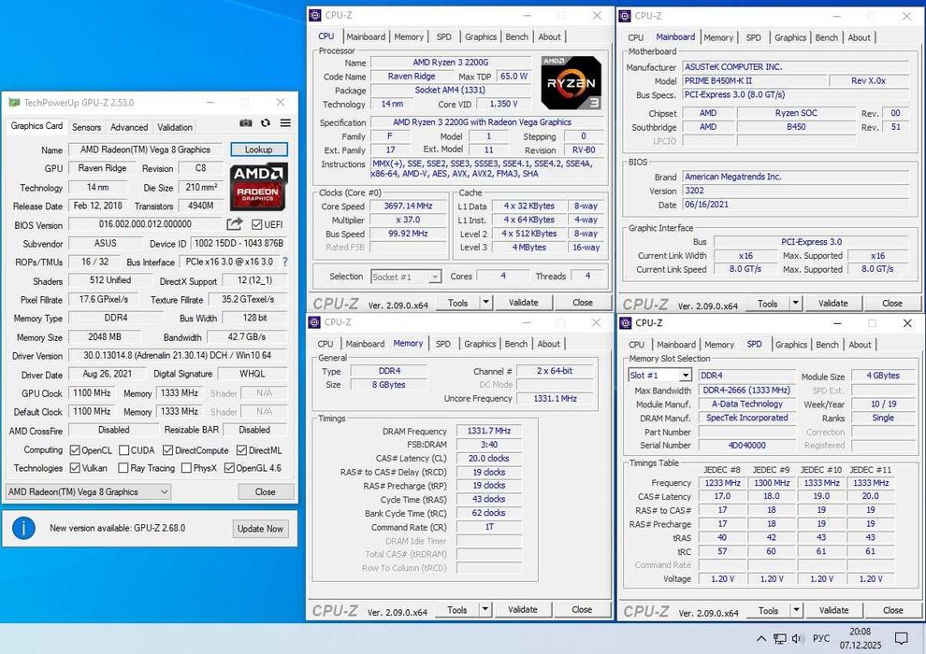Image resolution: width=926 pixels, height=654 pixels.
Task: Open Bench tab in the CPU window
Action: (516, 36)
